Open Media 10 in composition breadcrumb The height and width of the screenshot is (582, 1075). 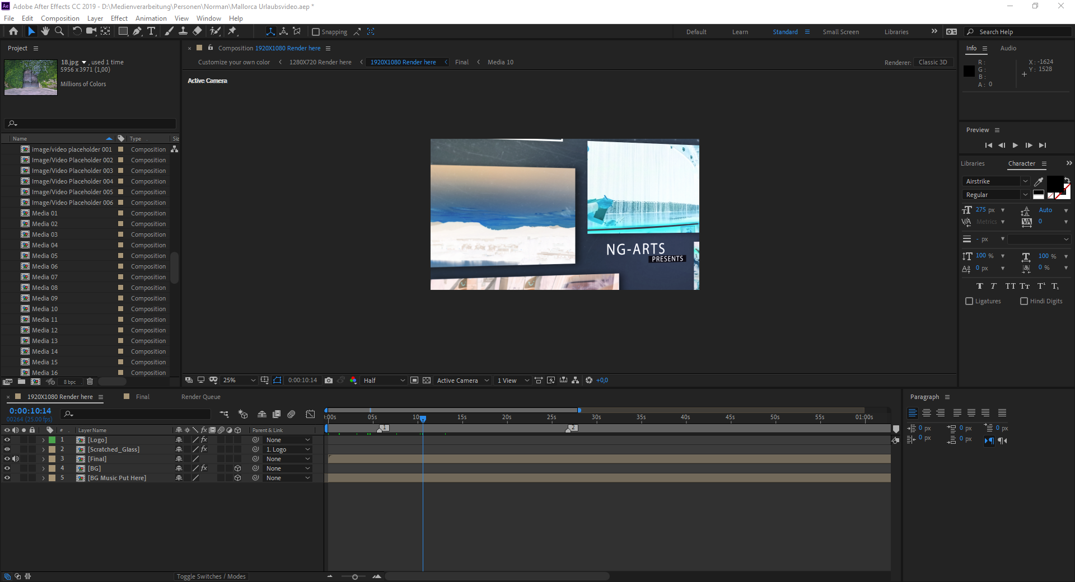click(x=501, y=62)
